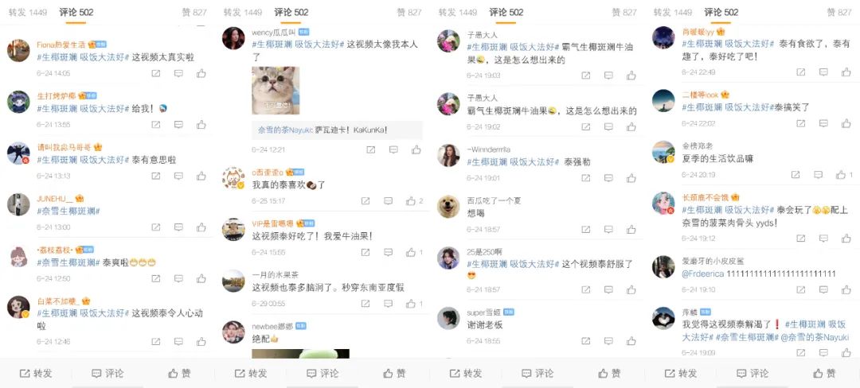The height and width of the screenshot is (388, 860).
Task: Tap repost icon on 二楼等ook's comment
Action: (801, 124)
